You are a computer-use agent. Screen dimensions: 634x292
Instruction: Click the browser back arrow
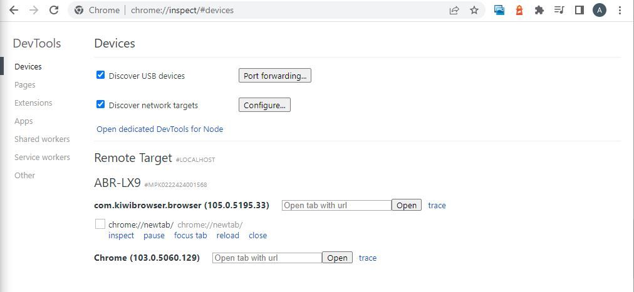point(13,11)
